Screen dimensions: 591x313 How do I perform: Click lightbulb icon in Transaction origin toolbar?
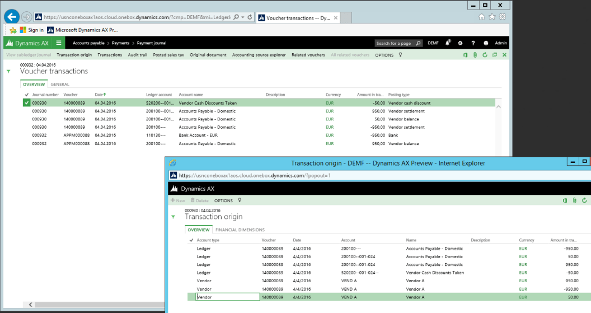point(240,200)
